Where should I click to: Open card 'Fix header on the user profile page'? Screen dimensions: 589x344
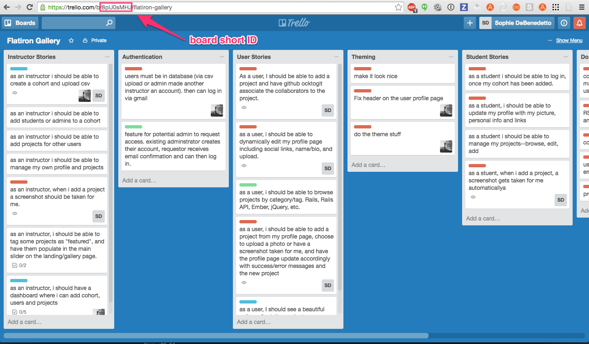pyautogui.click(x=403, y=102)
